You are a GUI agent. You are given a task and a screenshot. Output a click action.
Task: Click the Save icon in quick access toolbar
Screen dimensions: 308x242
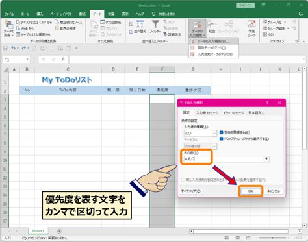click(6, 48)
